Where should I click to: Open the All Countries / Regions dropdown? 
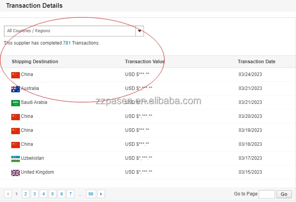pyautogui.click(x=70, y=31)
